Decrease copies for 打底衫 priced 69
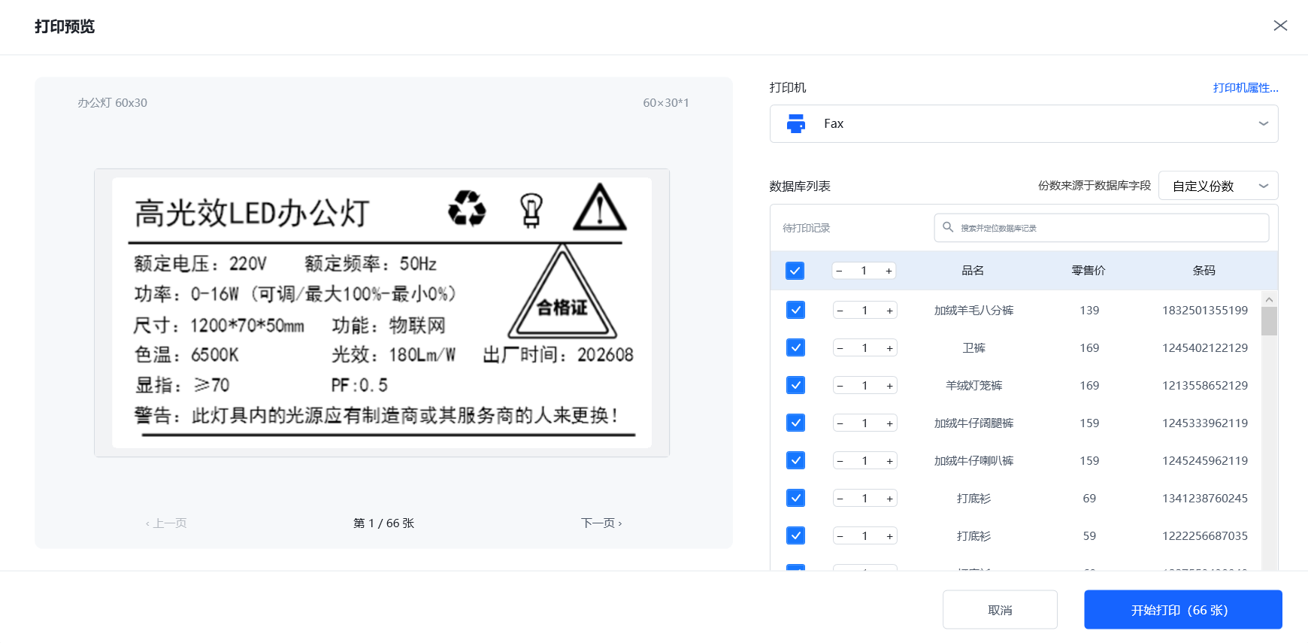The width and height of the screenshot is (1308, 643). pos(840,499)
